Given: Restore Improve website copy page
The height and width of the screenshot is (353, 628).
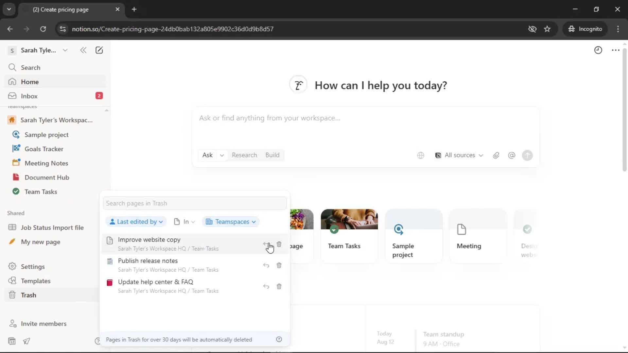Looking at the screenshot, I should tap(266, 244).
